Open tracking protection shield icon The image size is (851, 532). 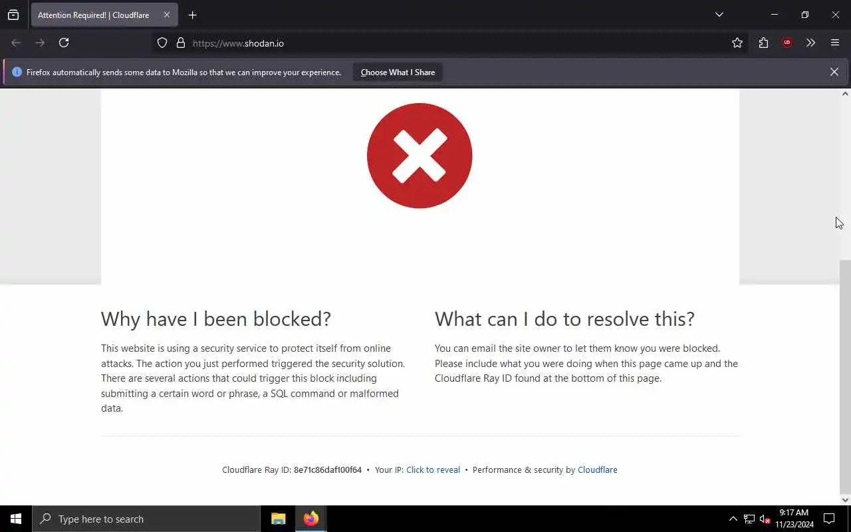162,43
